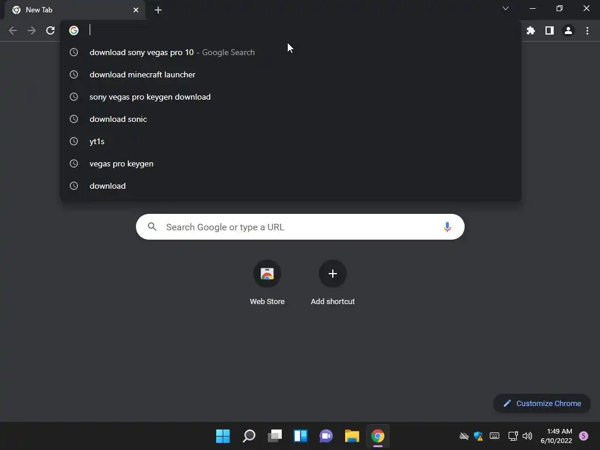Click the OneDrive cloud tray icon

[x=464, y=436]
